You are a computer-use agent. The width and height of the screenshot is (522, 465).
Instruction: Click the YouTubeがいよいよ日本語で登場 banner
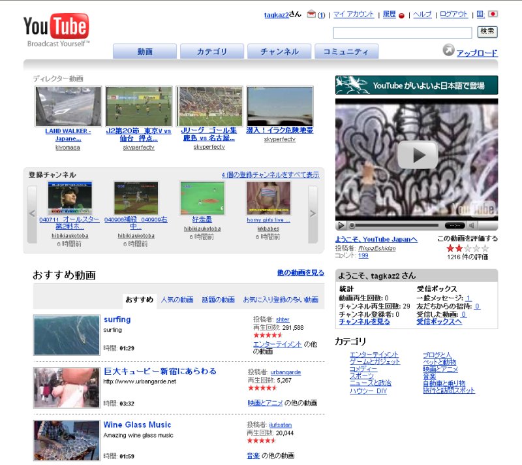coord(416,86)
